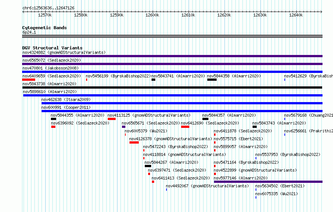This screenshot has width=333, height=212.
Task: Open nsv600991 (Cooper2011) variant
Action: tap(182, 111)
